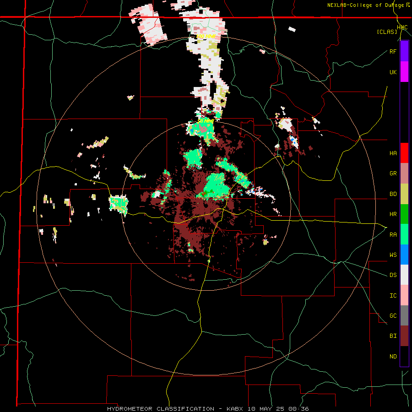Click the ND black legend swatch
The image size is (412, 412).
[404, 356]
